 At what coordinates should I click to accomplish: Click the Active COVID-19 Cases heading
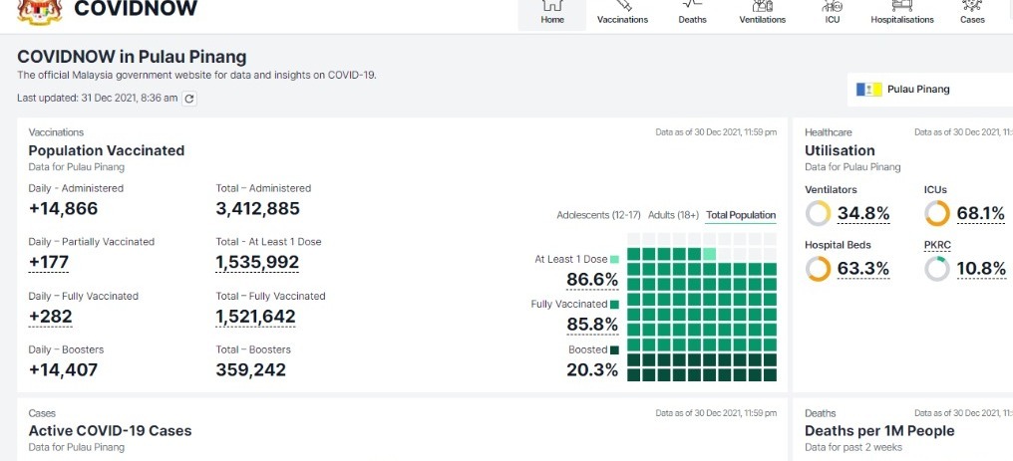click(x=111, y=431)
